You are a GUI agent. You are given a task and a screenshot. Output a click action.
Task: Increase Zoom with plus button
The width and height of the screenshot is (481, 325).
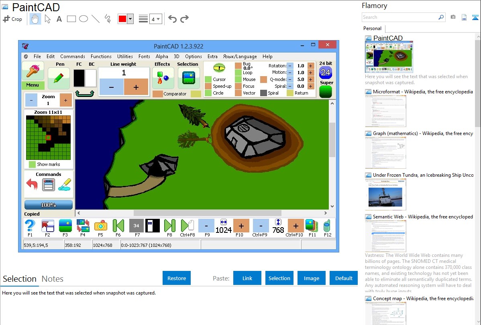[x=66, y=100]
